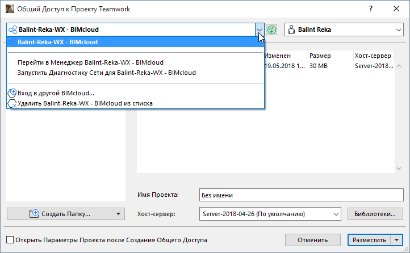
Task: Click the 19.05.2018 date cell
Action: [285, 66]
